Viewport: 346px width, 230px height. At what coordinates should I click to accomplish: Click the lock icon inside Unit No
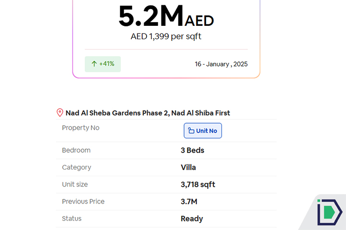191,131
